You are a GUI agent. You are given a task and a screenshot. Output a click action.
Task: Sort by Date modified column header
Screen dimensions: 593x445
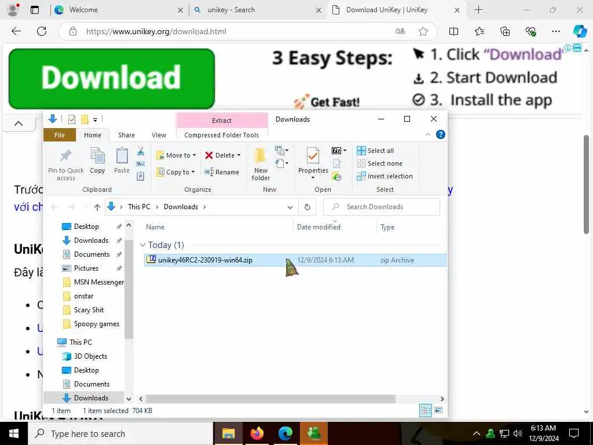319,227
